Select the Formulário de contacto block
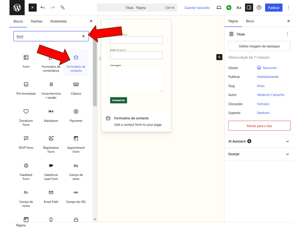Image resolution: width=304 pixels, height=228 pixels. 76,63
